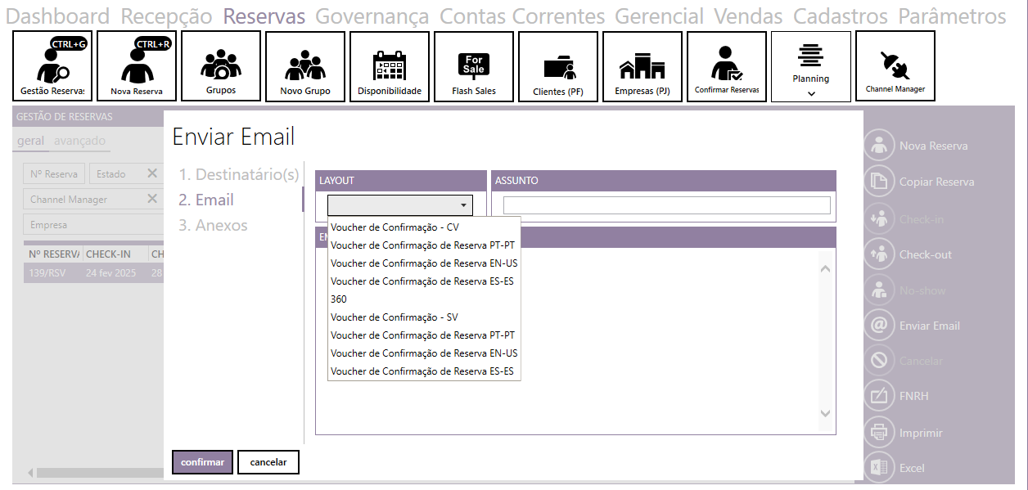Select 'Voucher de Confirmação - CV' layout option

click(x=395, y=227)
